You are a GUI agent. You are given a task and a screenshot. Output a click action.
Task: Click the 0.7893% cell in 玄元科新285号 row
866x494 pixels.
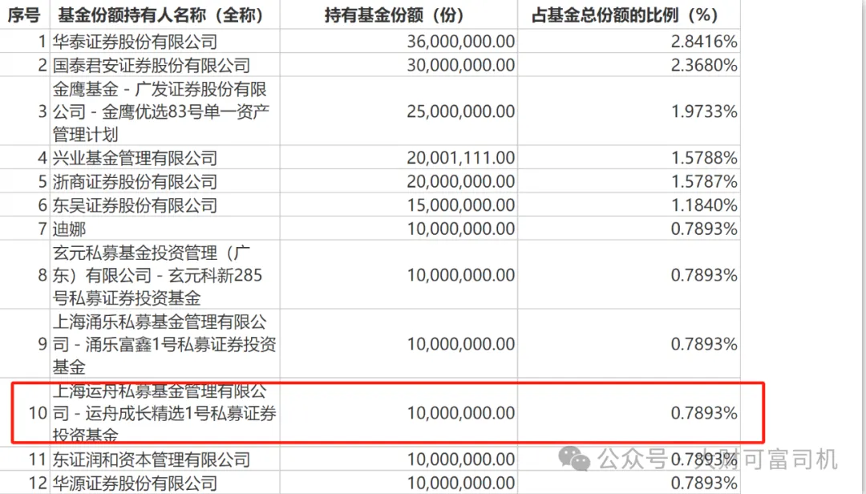[x=704, y=275]
